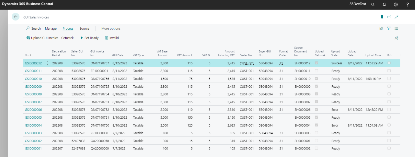The width and height of the screenshot is (415, 157).
Task: Toggle Upload Cetustek checkbox for GSI0000004 row
Action: click(x=316, y=125)
